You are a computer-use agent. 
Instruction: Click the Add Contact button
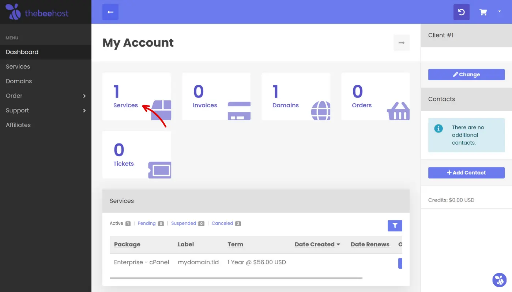click(466, 173)
